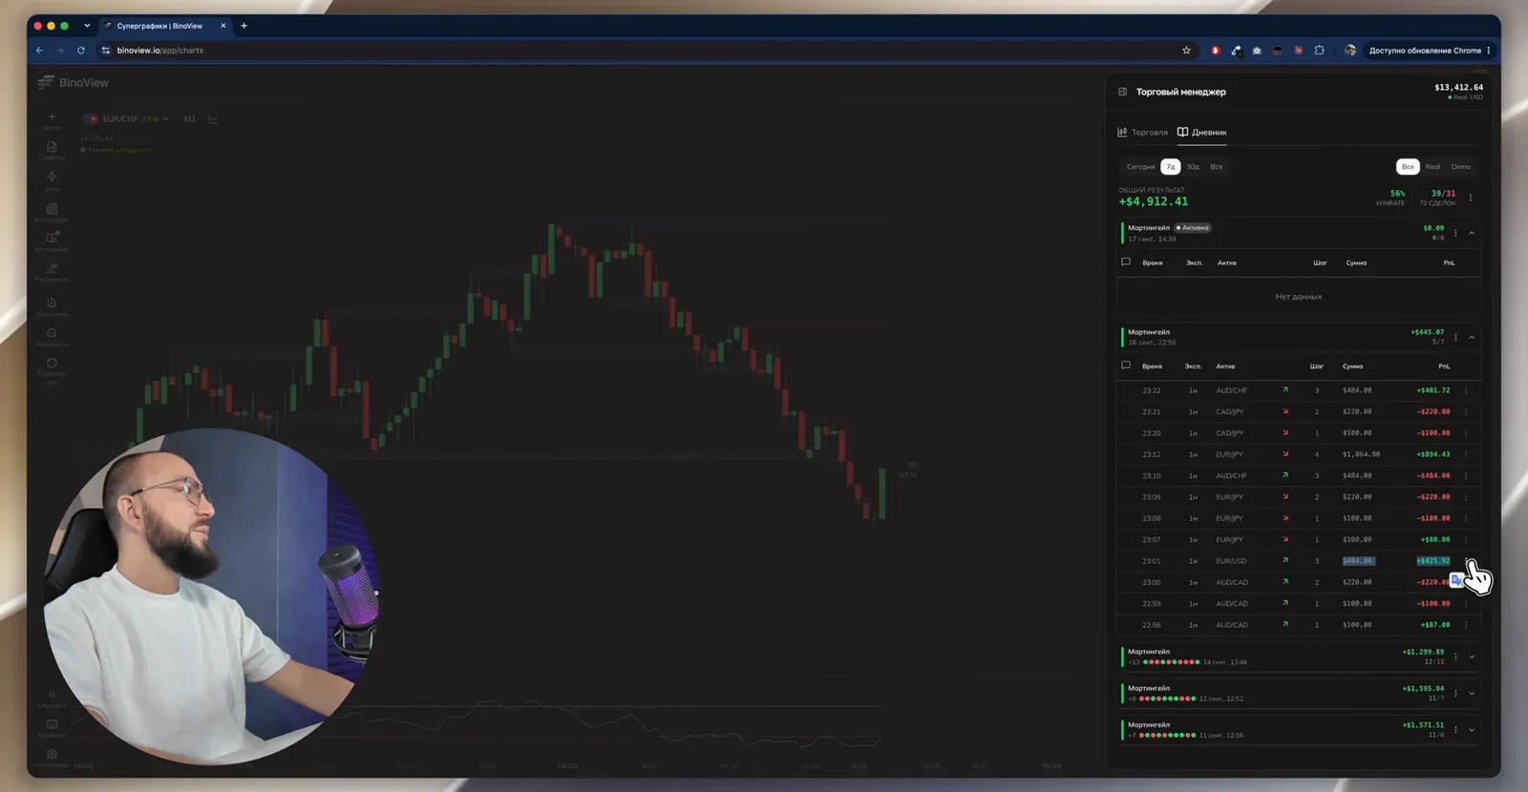This screenshot has width=1528, height=792.
Task: Switch to the Дневник tab
Action: [x=1202, y=133]
